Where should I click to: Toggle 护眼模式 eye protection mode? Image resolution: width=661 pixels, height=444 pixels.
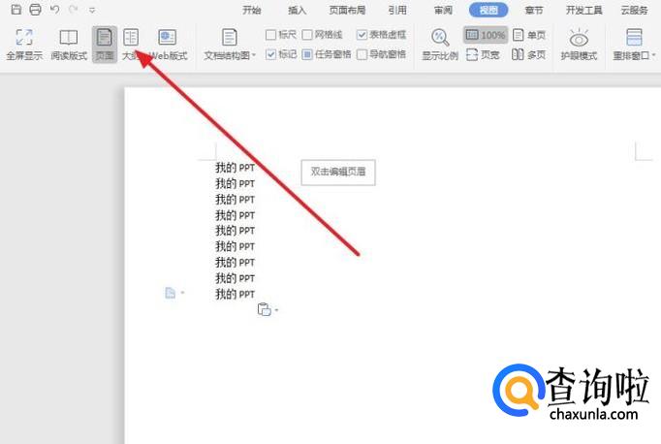579,45
